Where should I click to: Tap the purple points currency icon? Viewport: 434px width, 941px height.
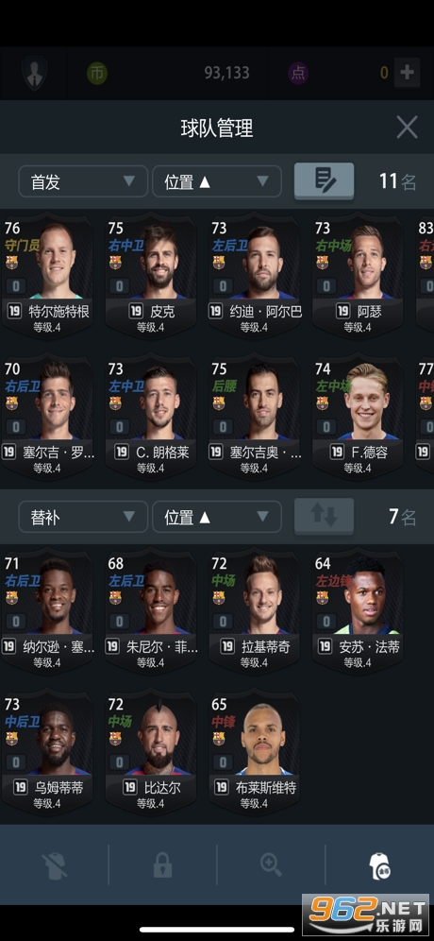298,73
